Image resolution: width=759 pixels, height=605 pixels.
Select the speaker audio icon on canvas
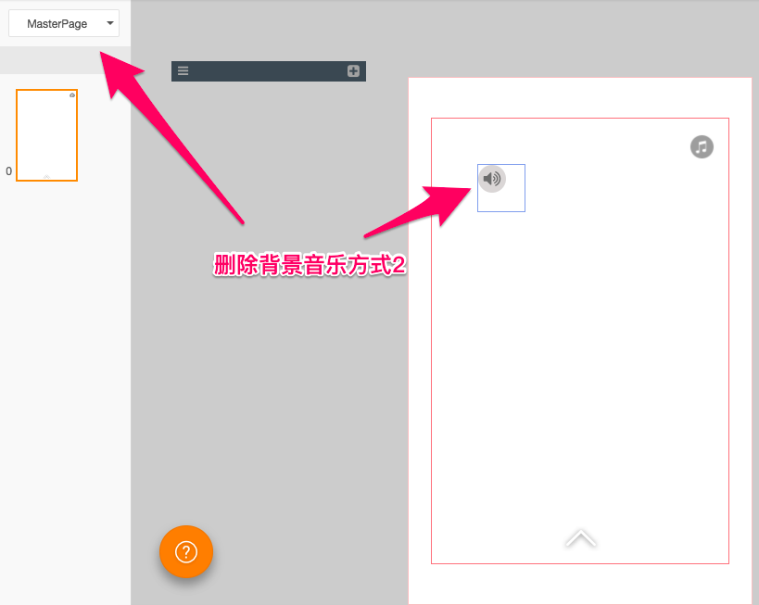(492, 179)
